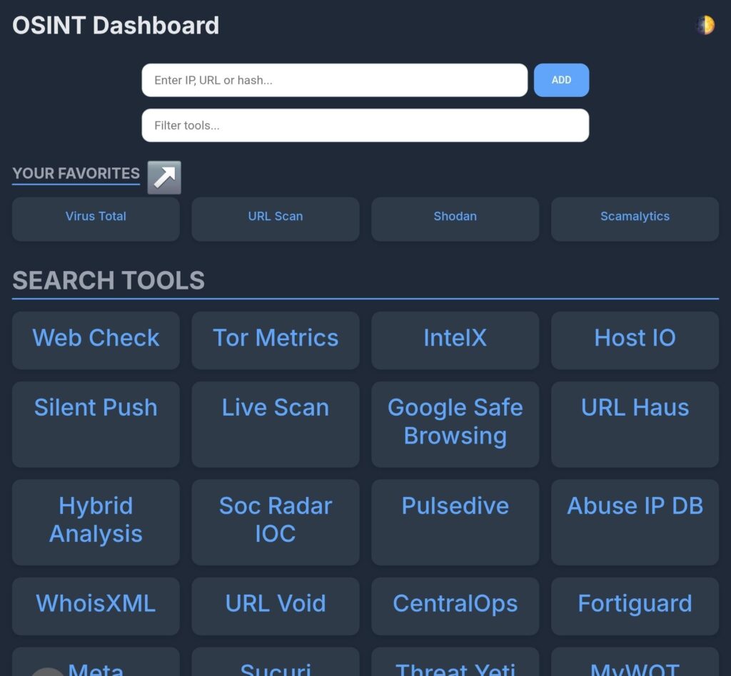
Task: Open the Virus Total favorite
Action: coord(96,219)
